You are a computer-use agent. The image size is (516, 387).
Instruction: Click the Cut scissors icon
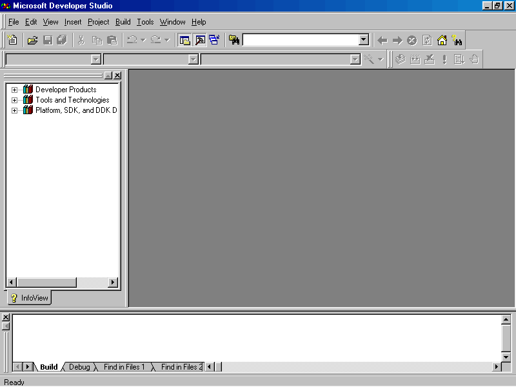click(x=81, y=40)
